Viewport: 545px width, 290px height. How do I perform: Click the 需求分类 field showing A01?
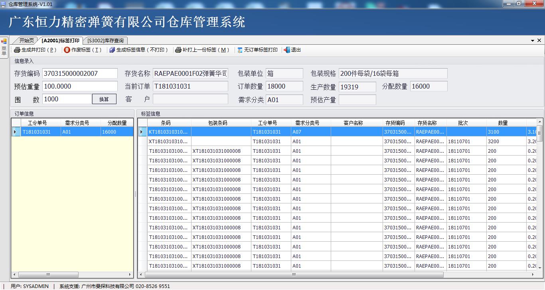coord(284,100)
